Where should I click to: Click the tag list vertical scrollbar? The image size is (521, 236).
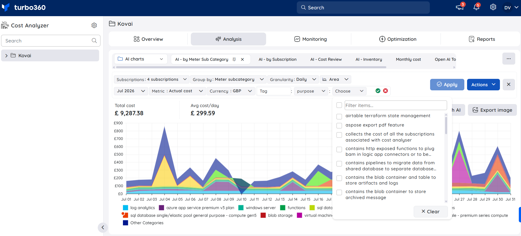(x=446, y=126)
